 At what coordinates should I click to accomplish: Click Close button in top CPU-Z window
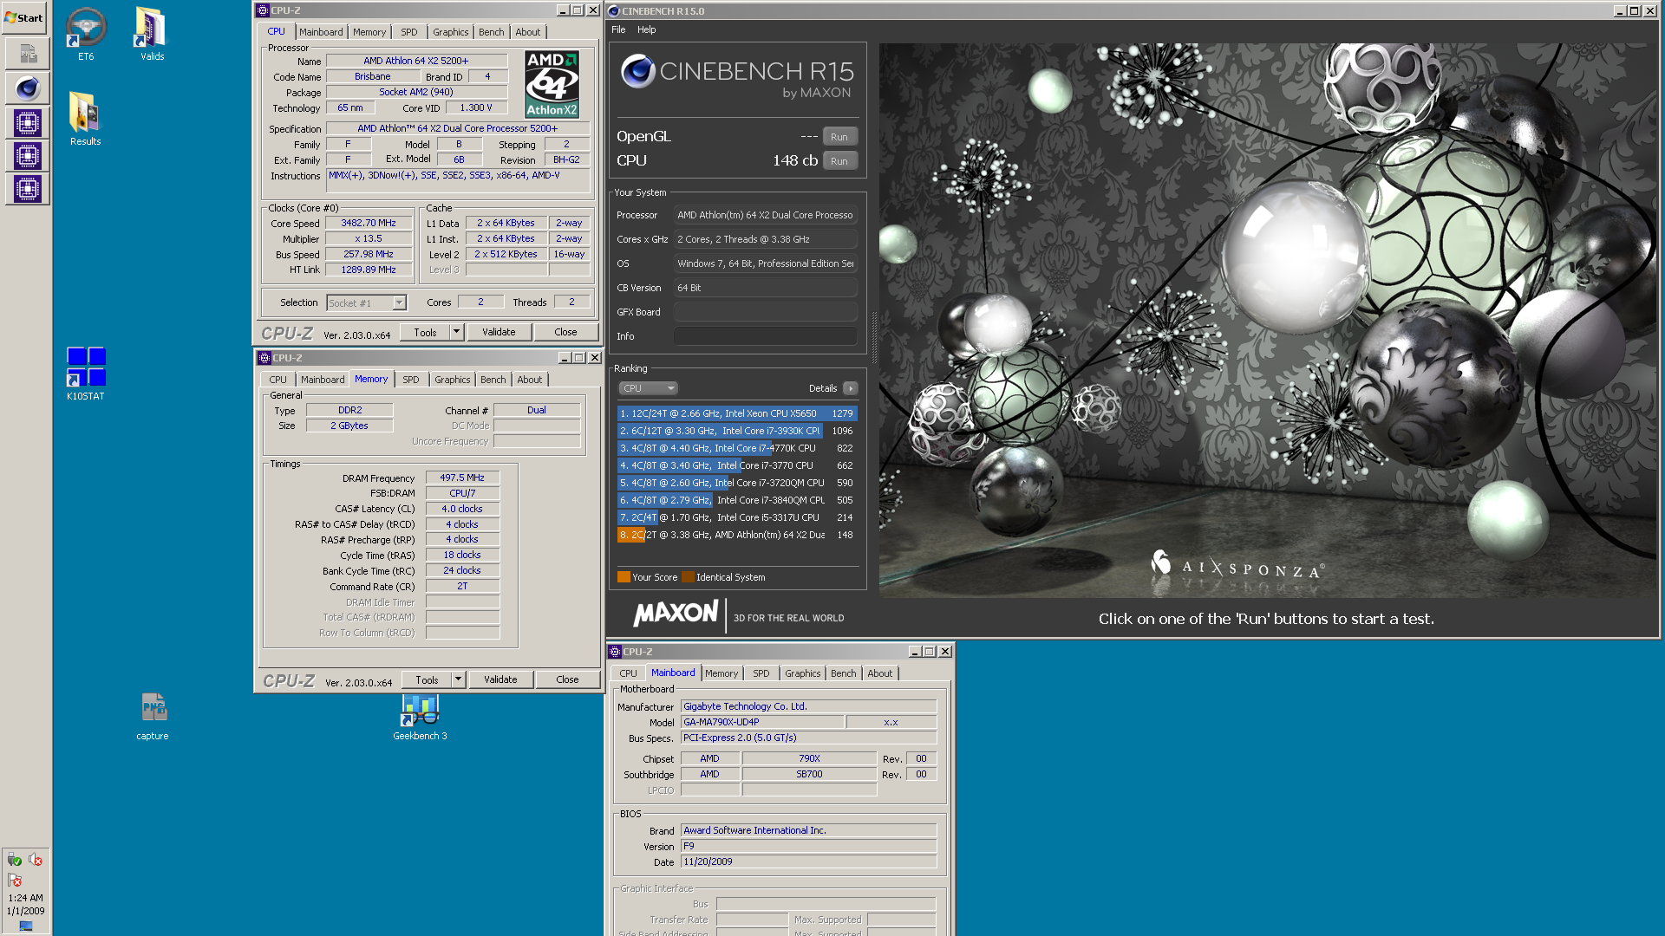(565, 332)
